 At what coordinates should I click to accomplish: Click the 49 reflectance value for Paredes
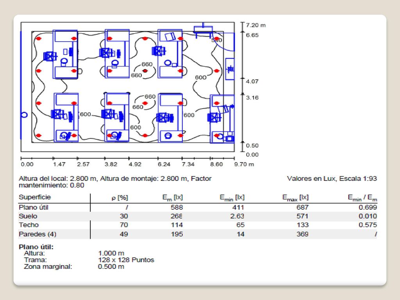tap(124, 234)
